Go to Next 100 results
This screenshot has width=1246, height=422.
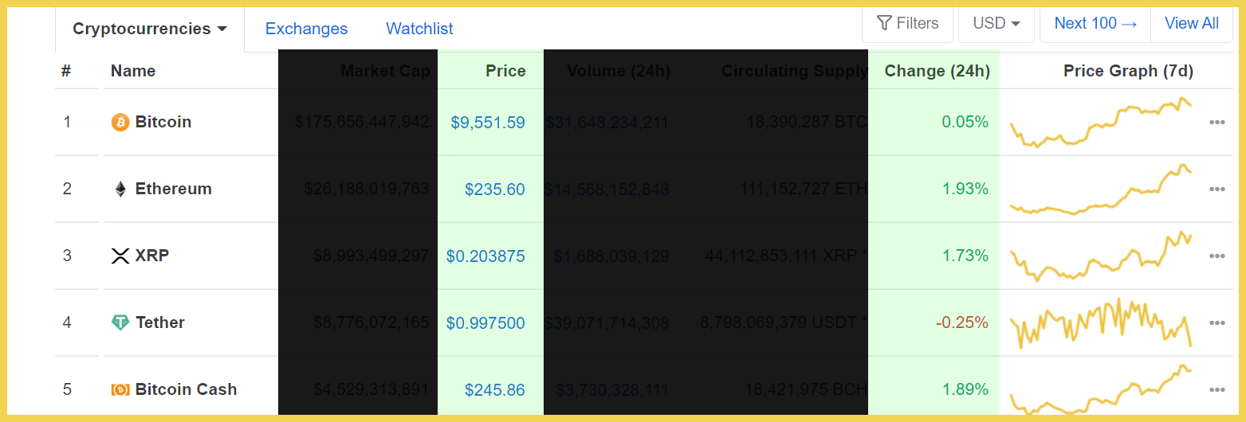pyautogui.click(x=1095, y=24)
